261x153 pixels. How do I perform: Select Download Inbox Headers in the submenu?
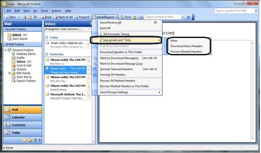pos(186,46)
